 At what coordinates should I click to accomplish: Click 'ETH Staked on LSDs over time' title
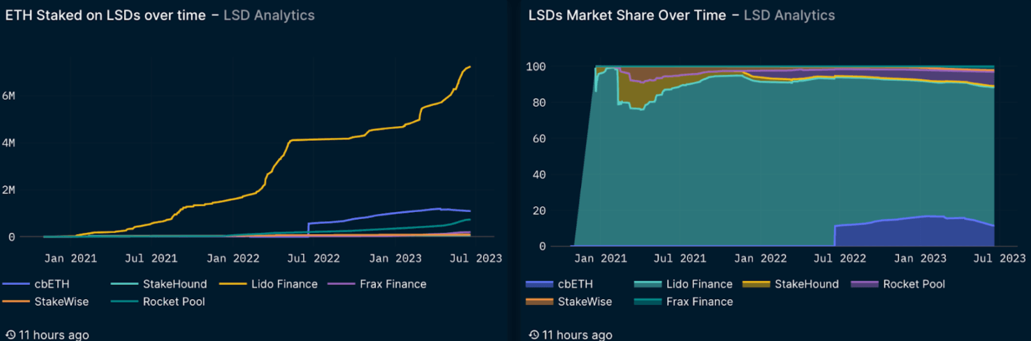[106, 15]
